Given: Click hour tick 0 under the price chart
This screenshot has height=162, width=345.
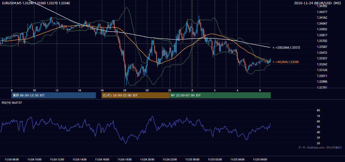Looking at the screenshot, I should click(192, 90).
